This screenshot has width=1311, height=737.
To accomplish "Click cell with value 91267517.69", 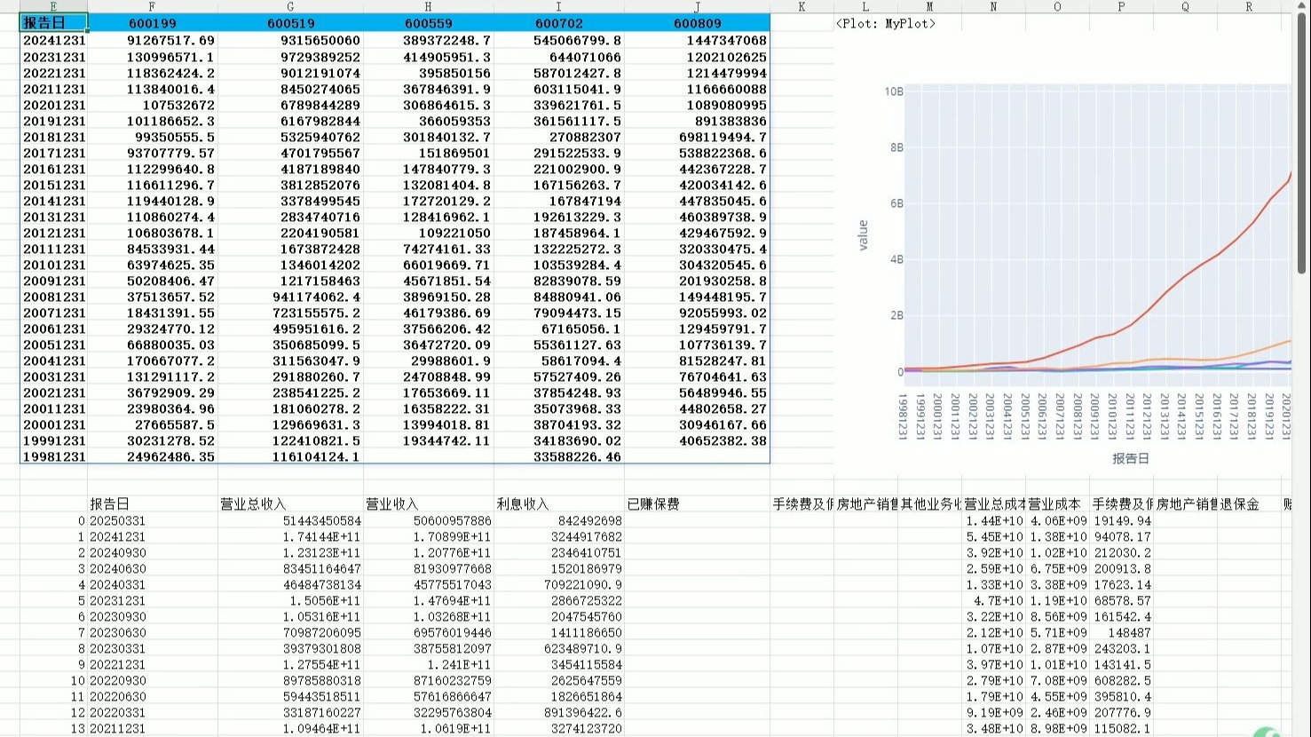I will click(152, 41).
